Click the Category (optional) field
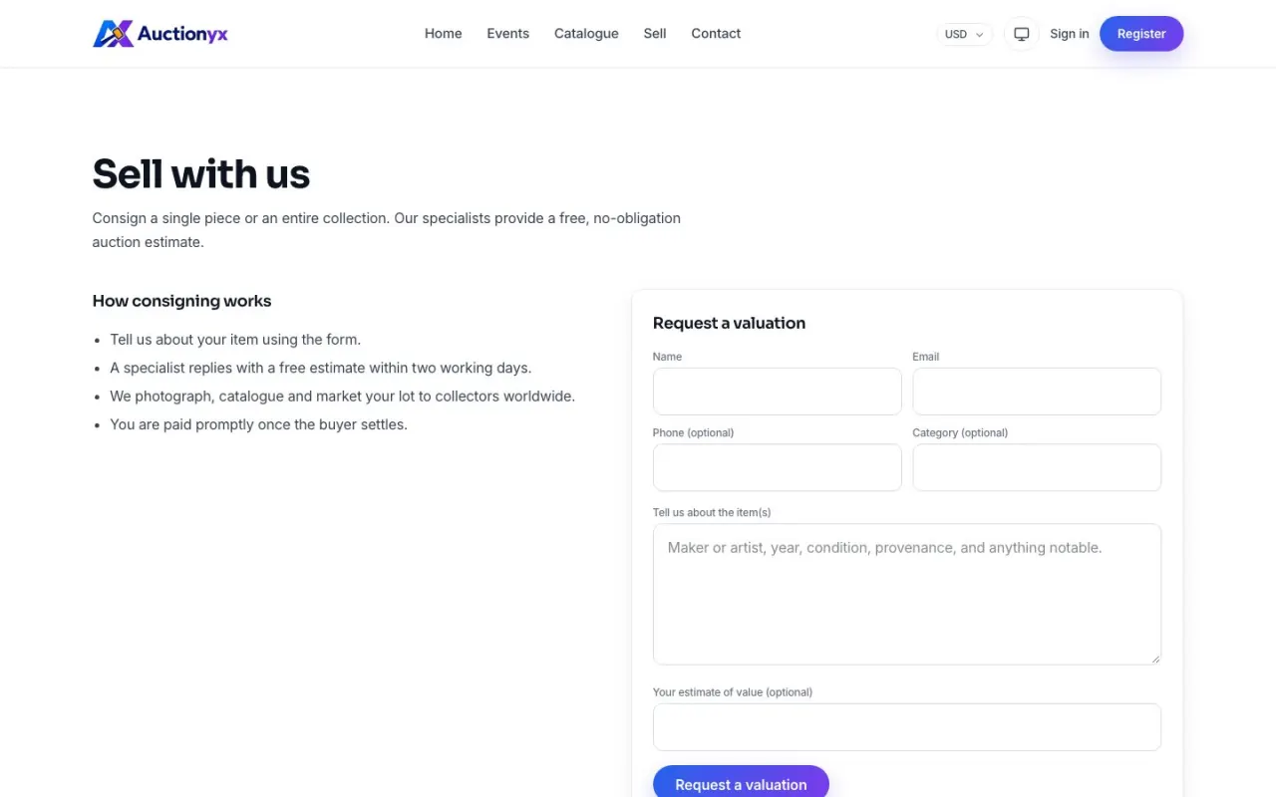 1037,467
